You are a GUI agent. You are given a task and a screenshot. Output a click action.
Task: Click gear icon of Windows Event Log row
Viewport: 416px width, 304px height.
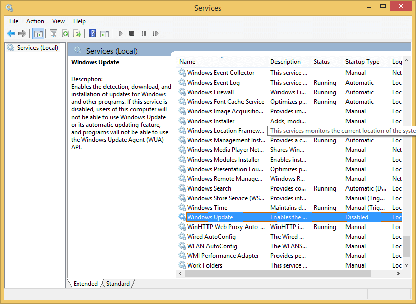pos(182,82)
